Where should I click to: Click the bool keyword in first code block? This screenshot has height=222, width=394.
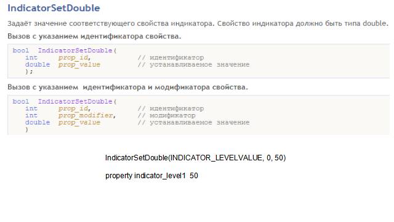[20, 51]
